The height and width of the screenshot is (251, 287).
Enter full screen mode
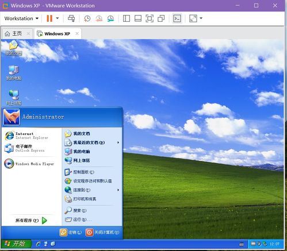tap(150, 18)
